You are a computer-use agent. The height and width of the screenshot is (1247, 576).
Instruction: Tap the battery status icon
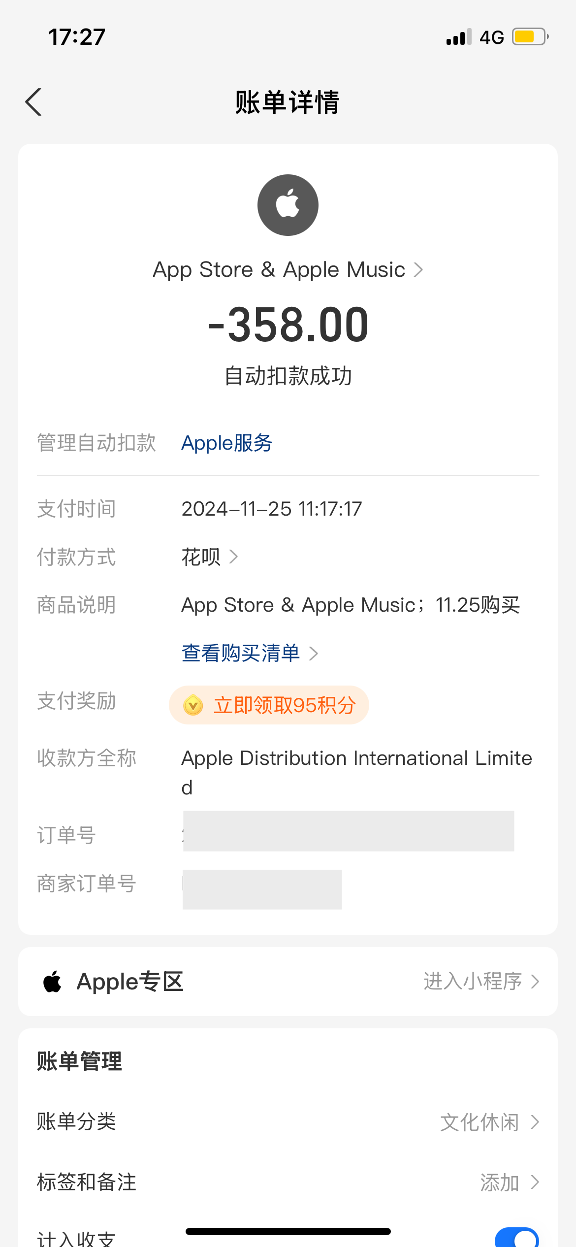(x=530, y=37)
